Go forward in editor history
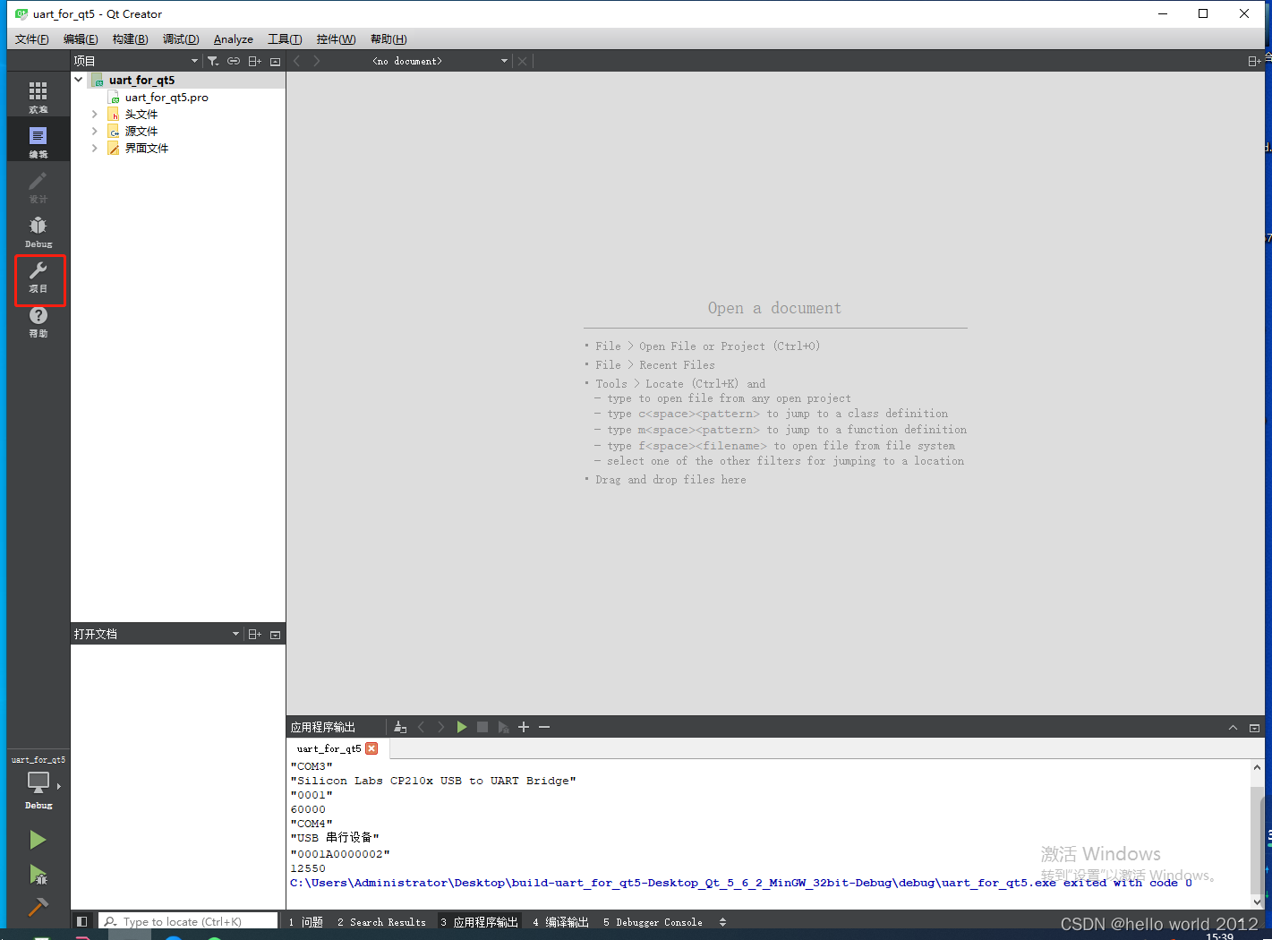Viewport: 1272px width, 940px height. (x=317, y=61)
